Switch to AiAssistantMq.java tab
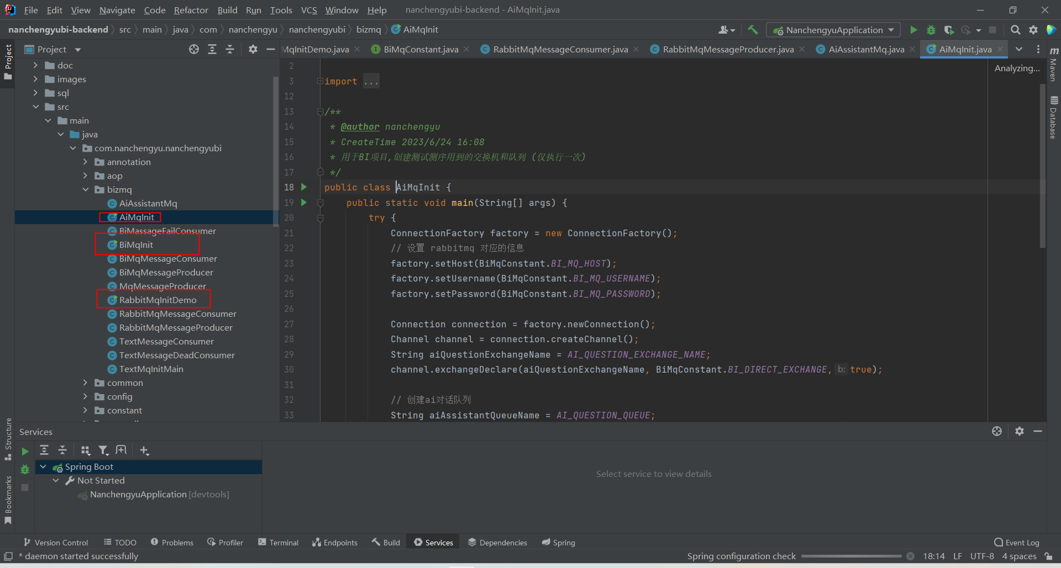The width and height of the screenshot is (1061, 568). pos(866,49)
